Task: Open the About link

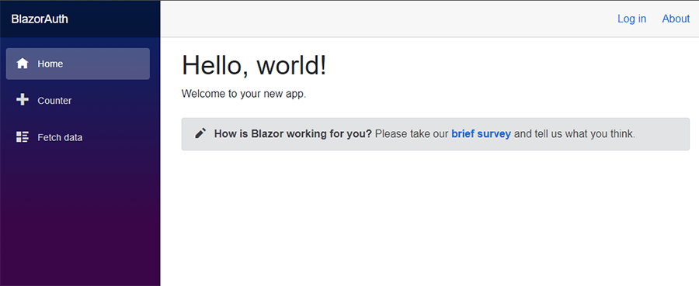Action: 676,19
